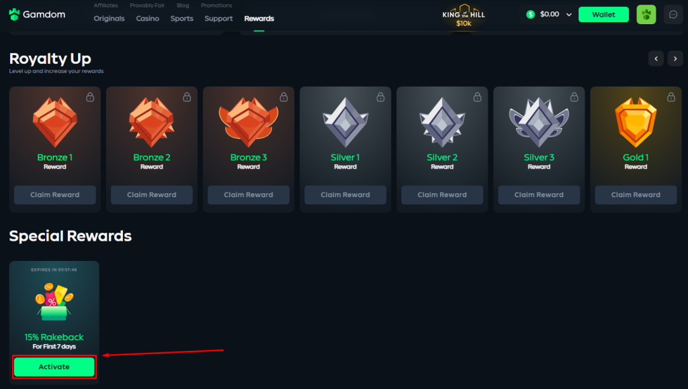Activate the 15% Rakeback reward

click(54, 367)
